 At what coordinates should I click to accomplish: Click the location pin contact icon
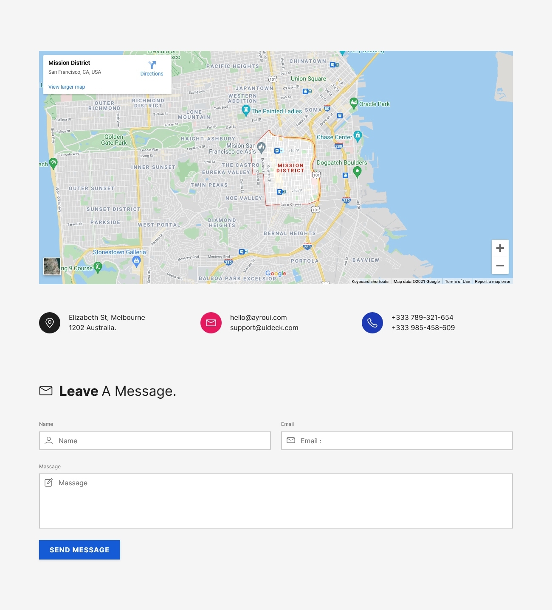50,323
